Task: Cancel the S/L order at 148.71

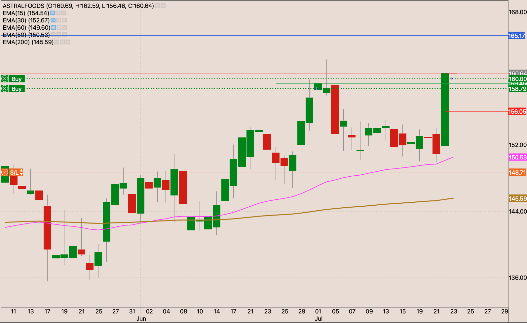Action: pos(5,172)
